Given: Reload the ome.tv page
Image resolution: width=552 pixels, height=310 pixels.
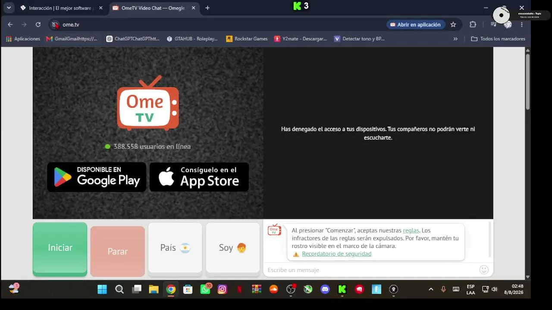Looking at the screenshot, I should tap(38, 25).
